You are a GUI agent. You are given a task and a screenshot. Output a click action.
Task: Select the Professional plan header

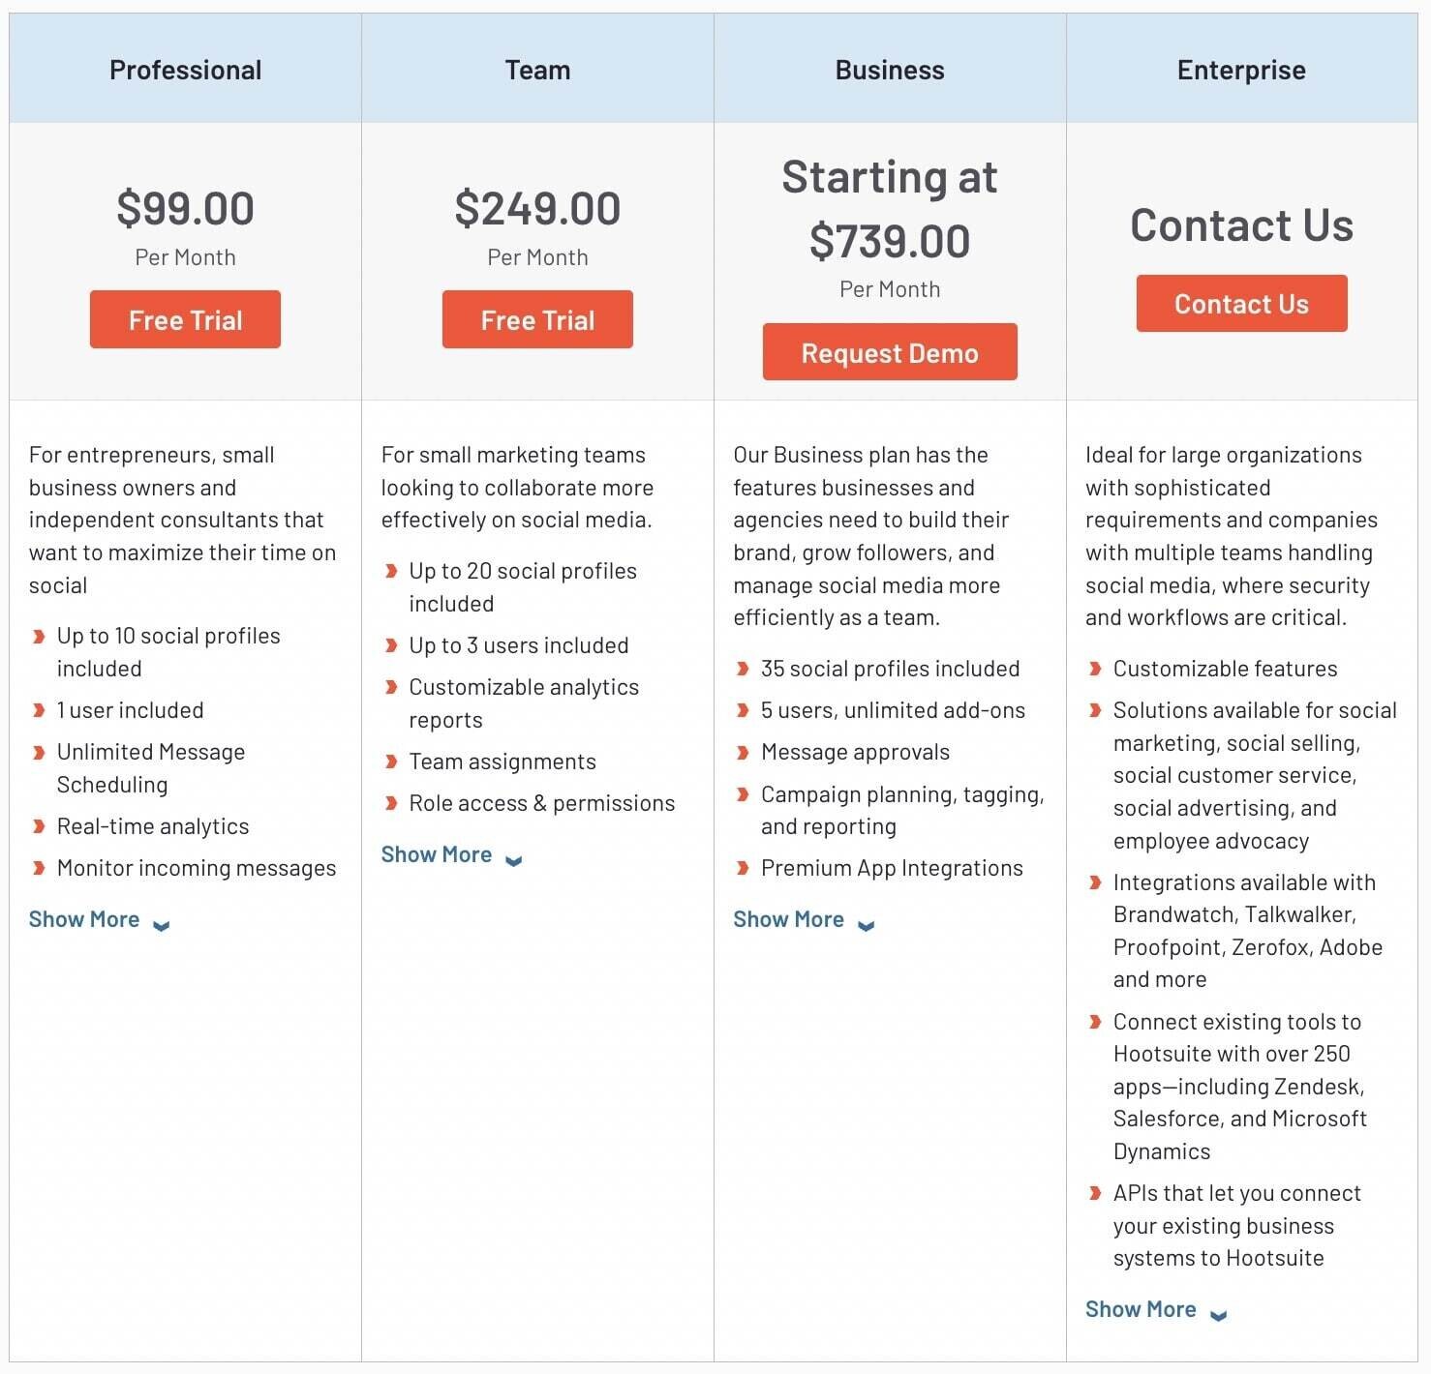click(x=185, y=68)
